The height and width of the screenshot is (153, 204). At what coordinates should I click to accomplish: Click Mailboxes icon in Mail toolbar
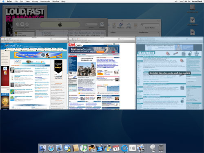(121, 25)
